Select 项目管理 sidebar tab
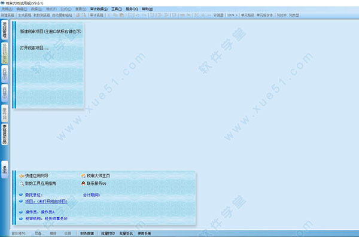The image size is (359, 237). coord(5,30)
